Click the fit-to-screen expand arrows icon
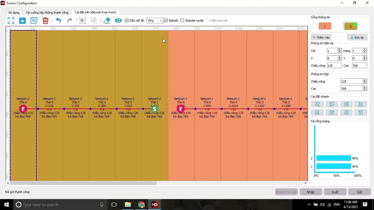 pyautogui.click(x=11, y=20)
